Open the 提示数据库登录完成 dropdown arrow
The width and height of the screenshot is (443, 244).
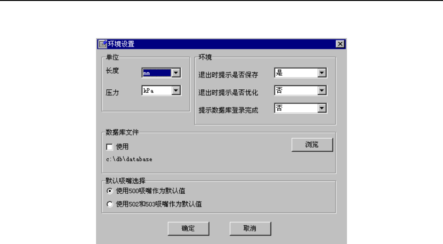(x=322, y=108)
